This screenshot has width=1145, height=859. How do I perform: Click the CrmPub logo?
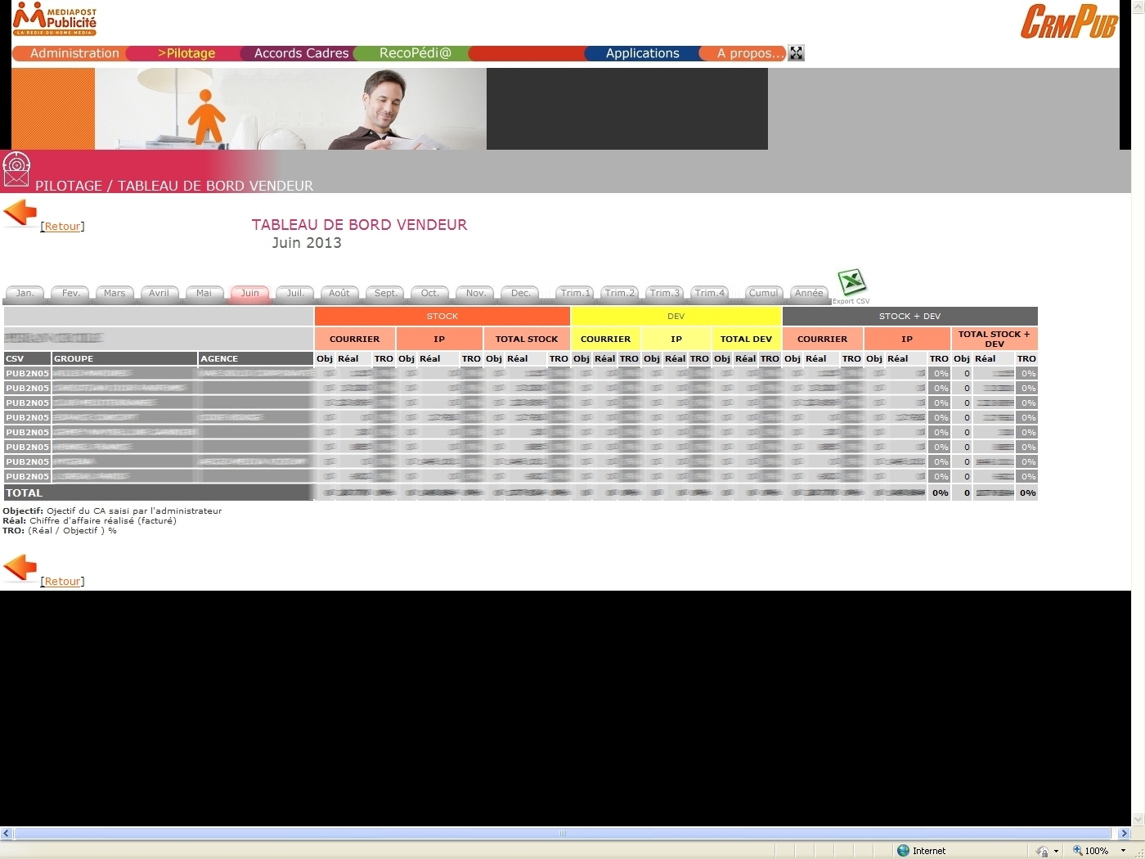coord(1068,22)
